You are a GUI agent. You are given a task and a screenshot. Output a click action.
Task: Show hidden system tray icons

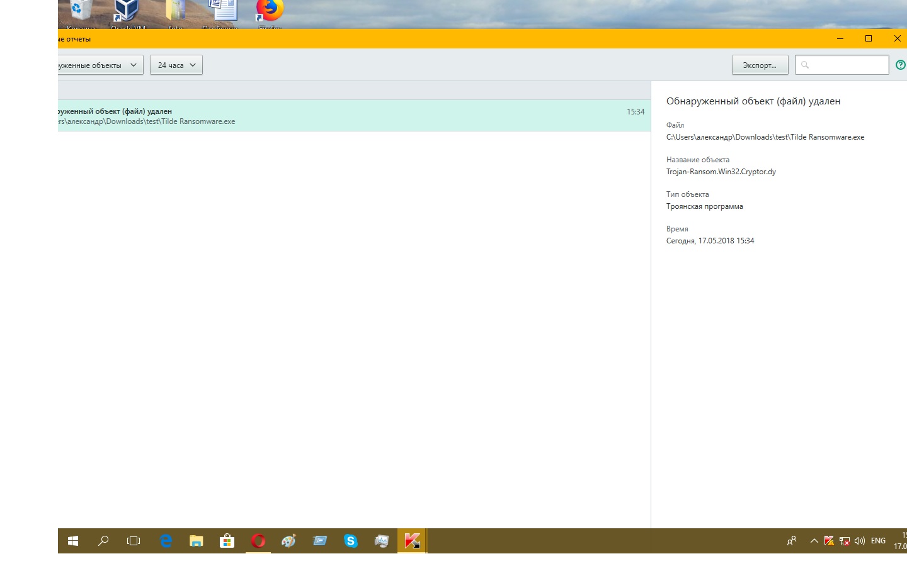(x=814, y=541)
